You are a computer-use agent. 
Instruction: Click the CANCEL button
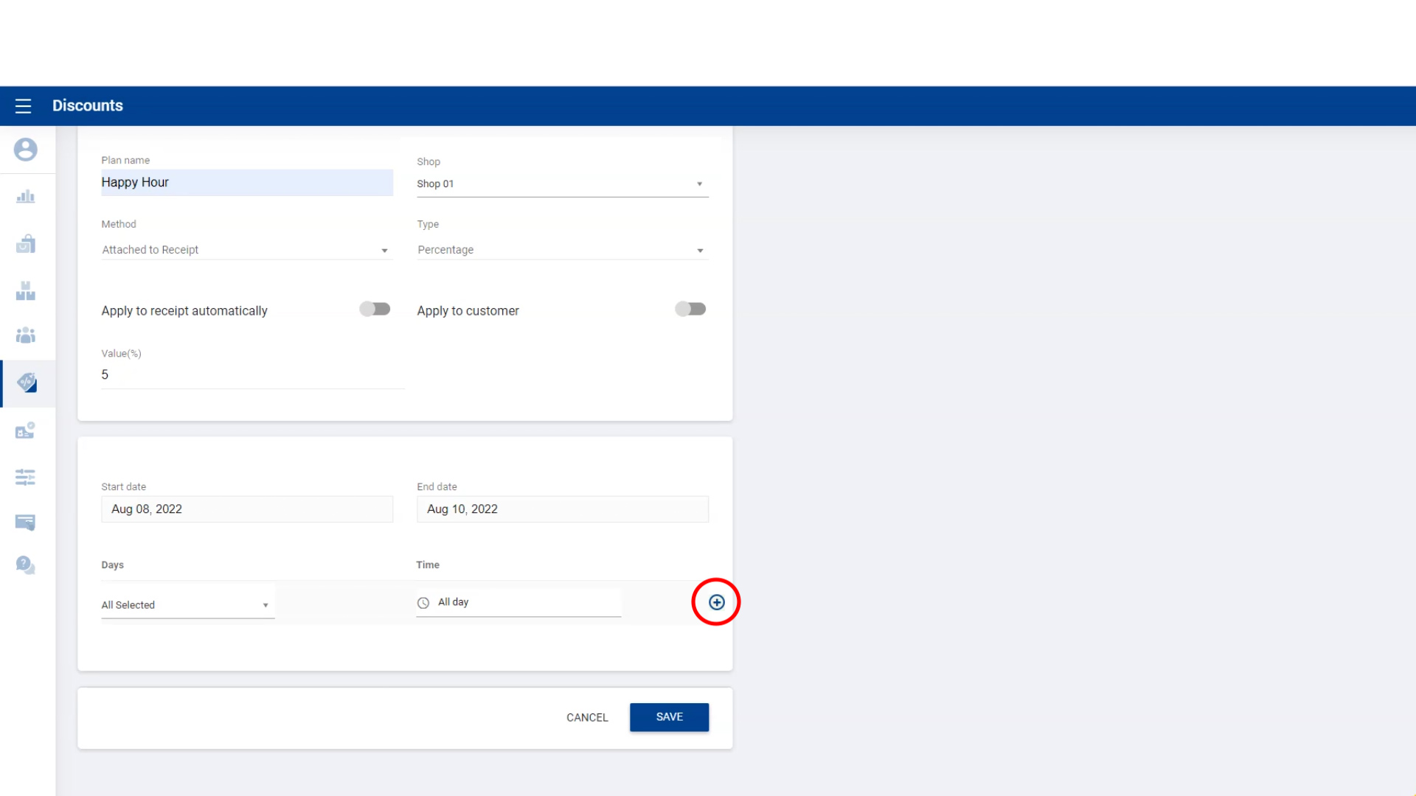pos(587,718)
